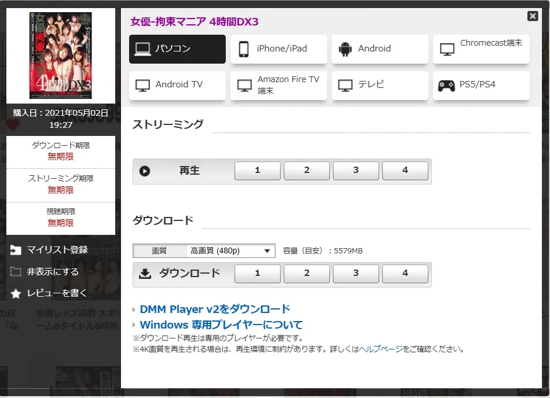This screenshot has width=550, height=398.
Task: Click 無期限 under ストリーミング期限
Action: point(61,190)
